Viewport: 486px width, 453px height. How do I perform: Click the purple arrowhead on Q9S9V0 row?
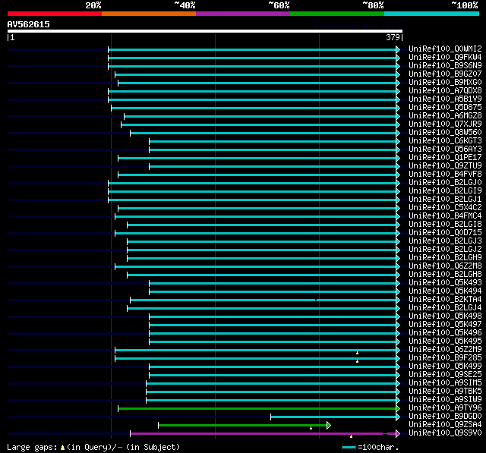pos(398,434)
